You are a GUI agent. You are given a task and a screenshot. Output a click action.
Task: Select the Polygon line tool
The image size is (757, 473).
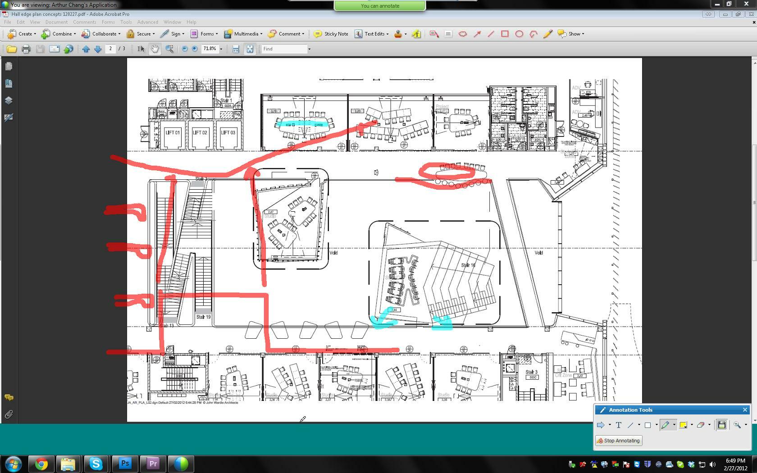point(534,34)
